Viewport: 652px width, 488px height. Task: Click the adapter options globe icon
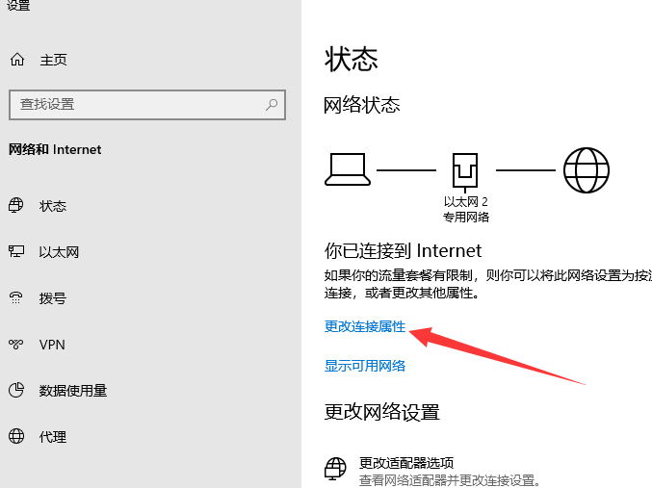point(335,469)
